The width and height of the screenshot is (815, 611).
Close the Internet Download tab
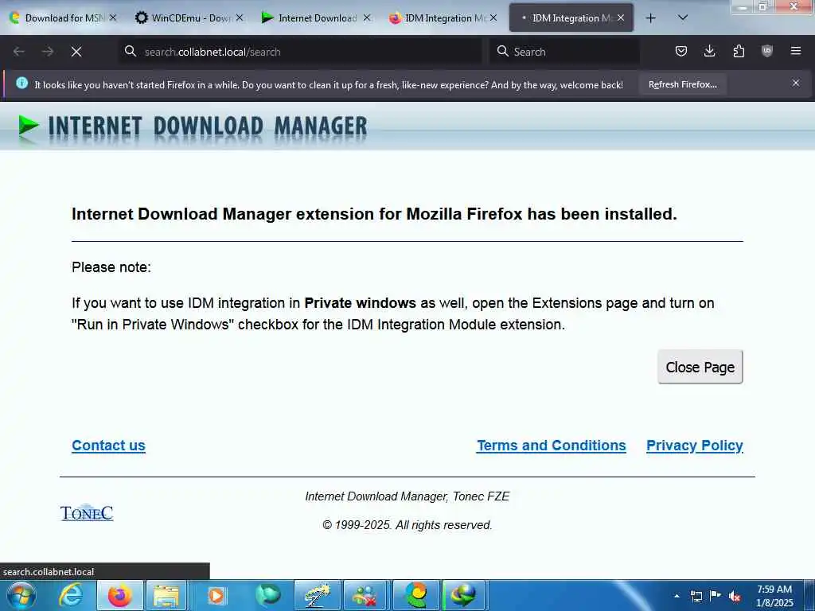(366, 18)
